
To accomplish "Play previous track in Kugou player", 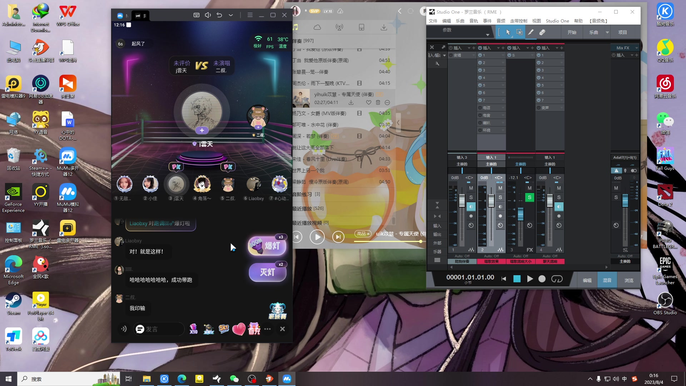I will pyautogui.click(x=297, y=237).
